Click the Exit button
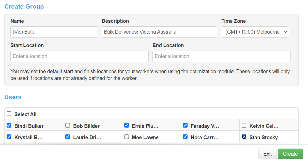Screen dimensions: 308x162 pyautogui.click(x=268, y=154)
